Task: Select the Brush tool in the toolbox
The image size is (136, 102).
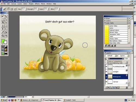Action: click(3, 16)
